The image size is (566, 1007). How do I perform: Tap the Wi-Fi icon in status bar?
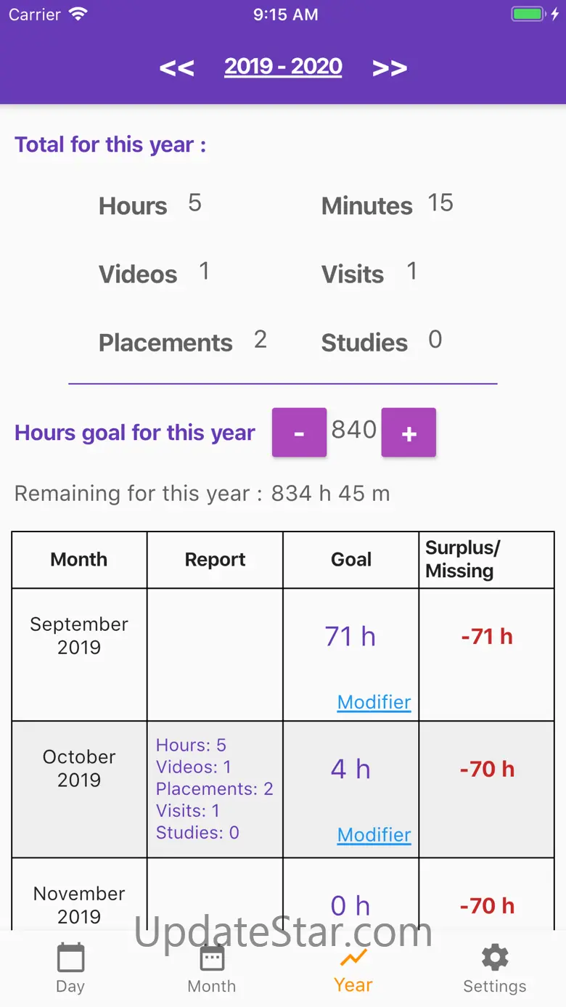(78, 15)
